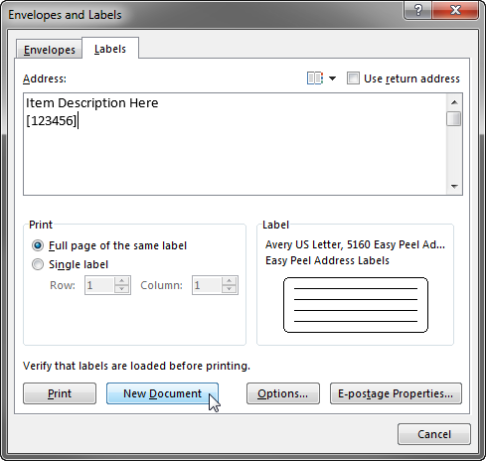The width and height of the screenshot is (486, 461).
Task: Open label Options dialog
Action: tap(283, 393)
